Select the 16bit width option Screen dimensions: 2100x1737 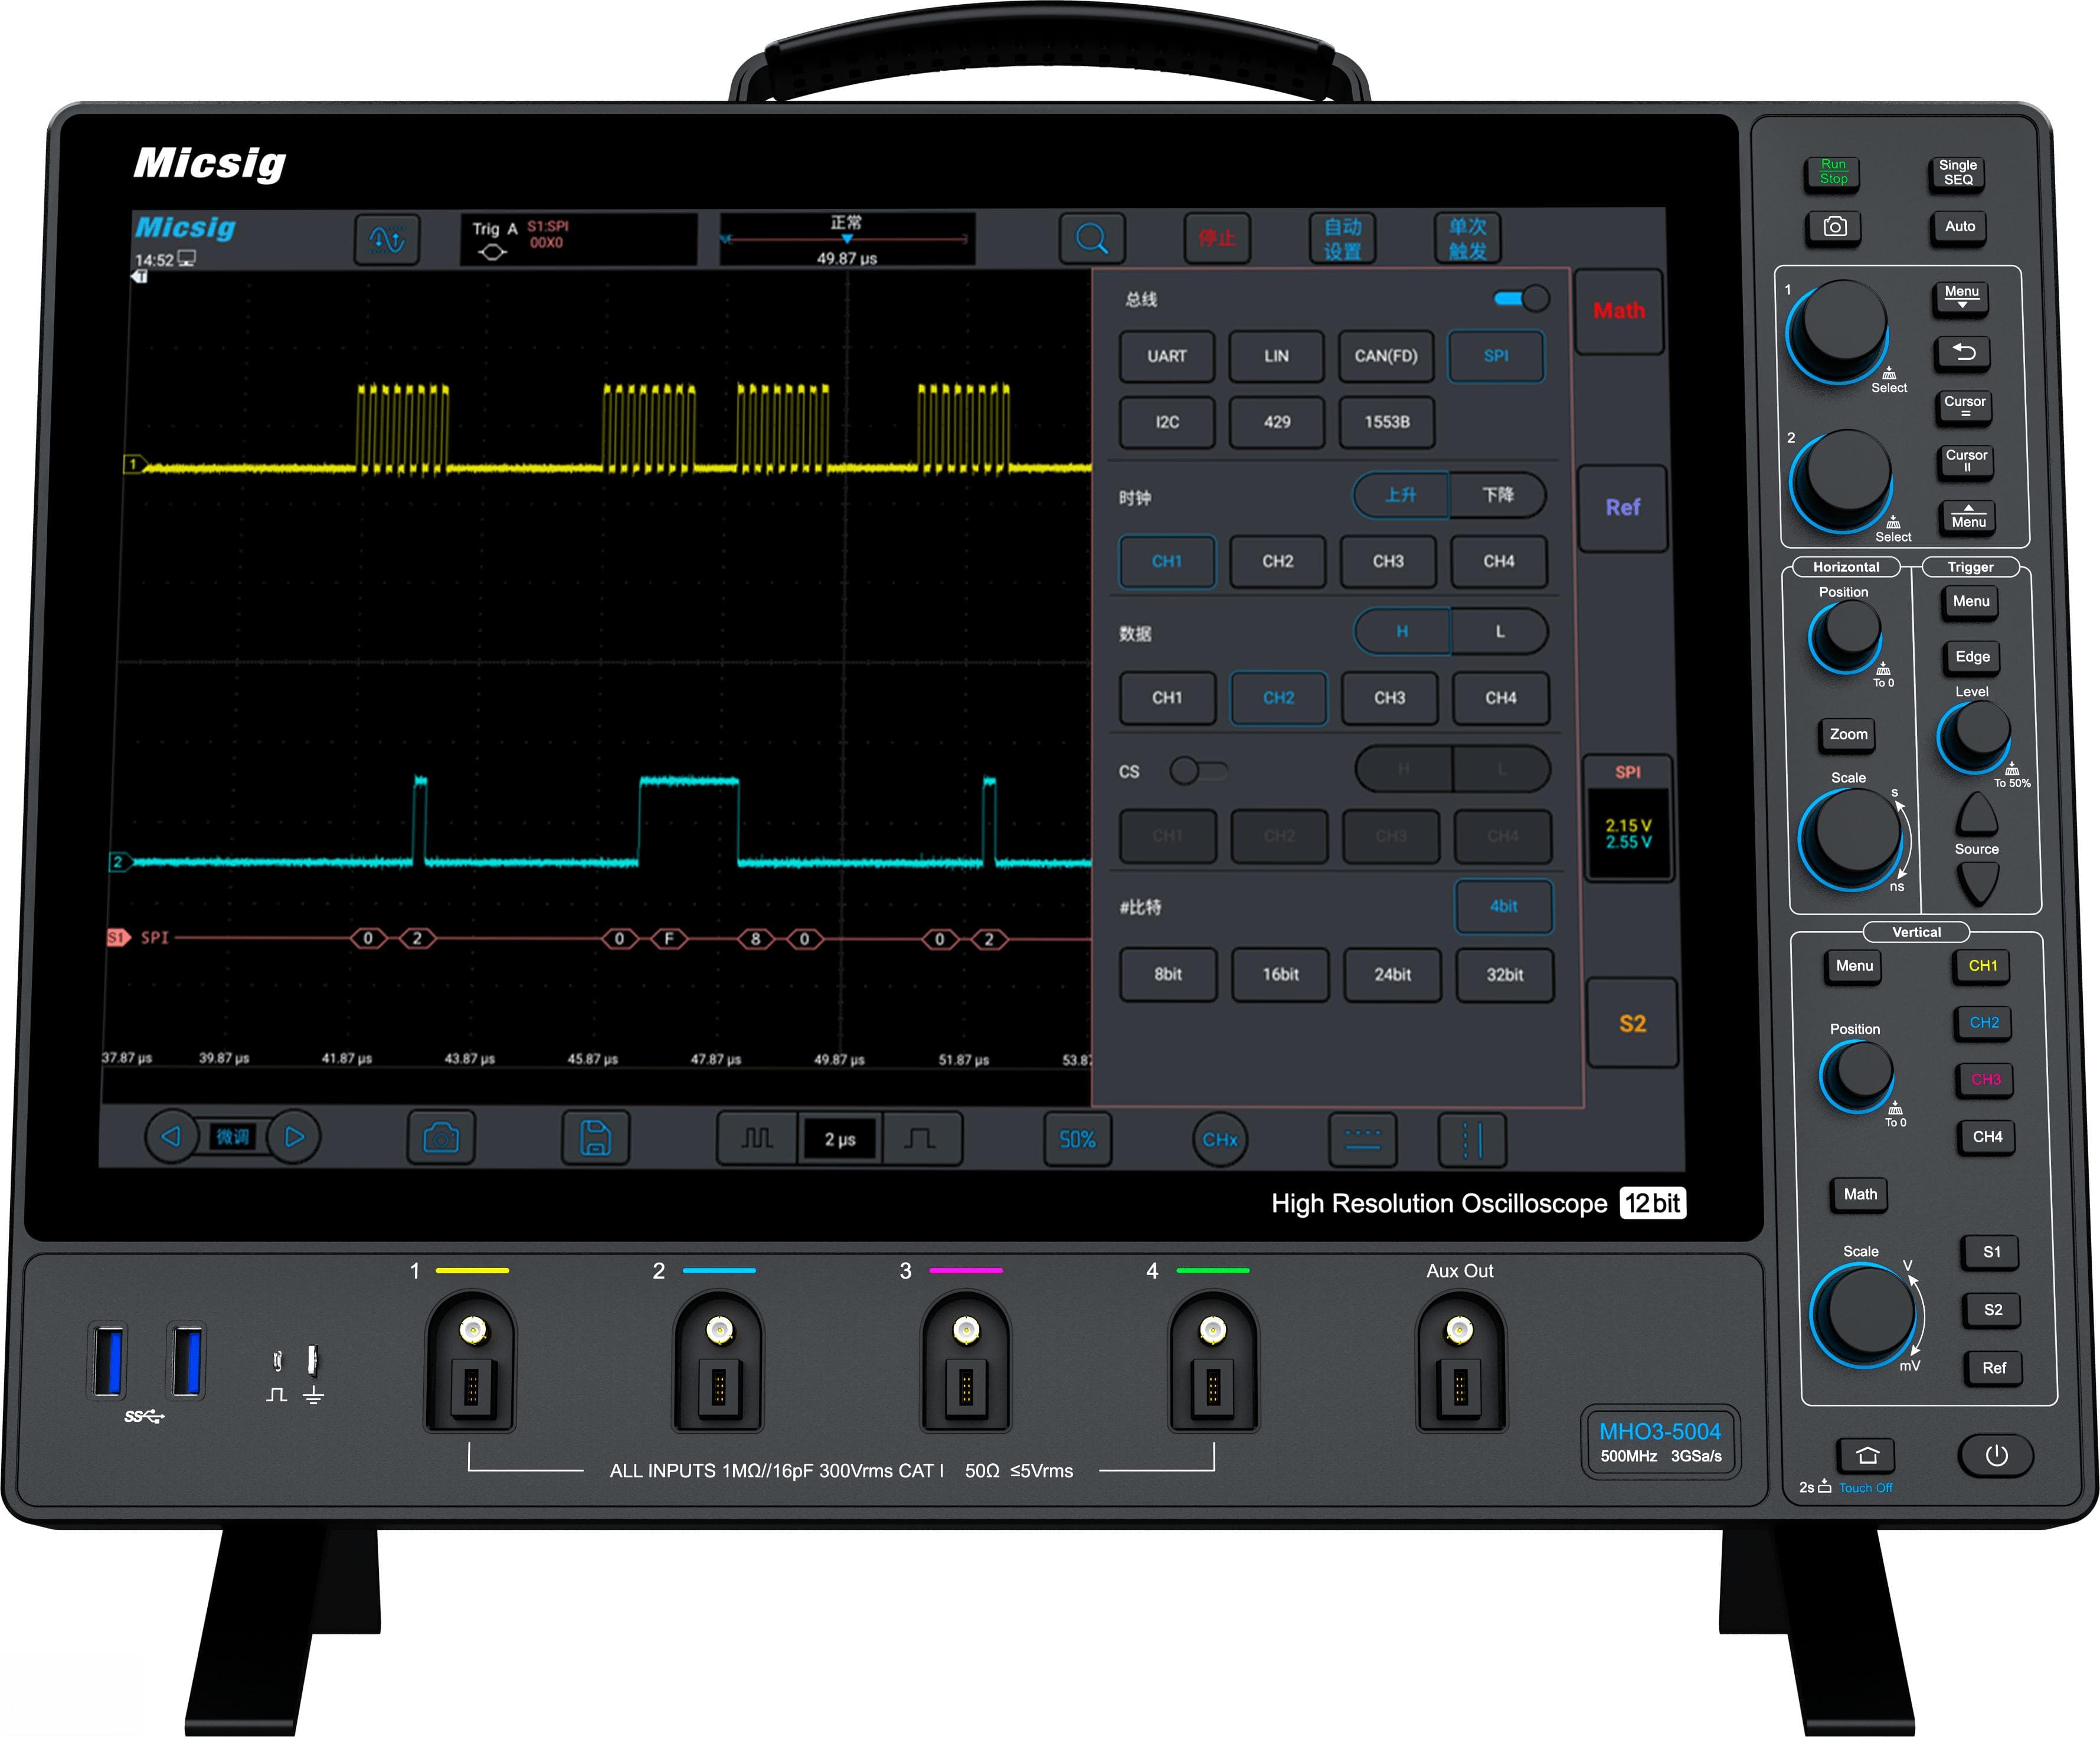click(x=1280, y=975)
